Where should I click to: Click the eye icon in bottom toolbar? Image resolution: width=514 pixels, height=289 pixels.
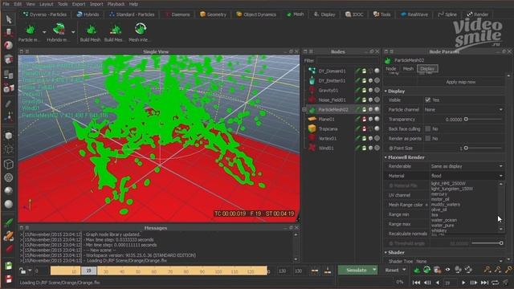447,270
